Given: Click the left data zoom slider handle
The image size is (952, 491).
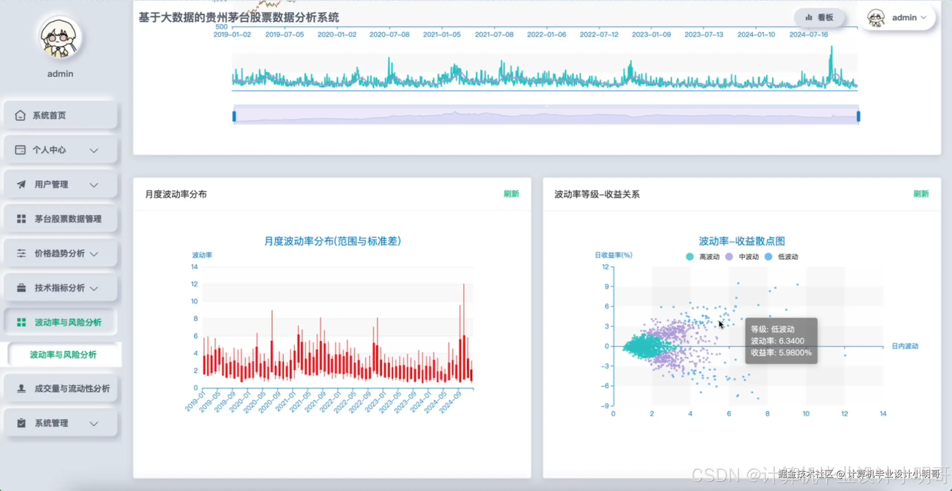Looking at the screenshot, I should click(x=234, y=116).
